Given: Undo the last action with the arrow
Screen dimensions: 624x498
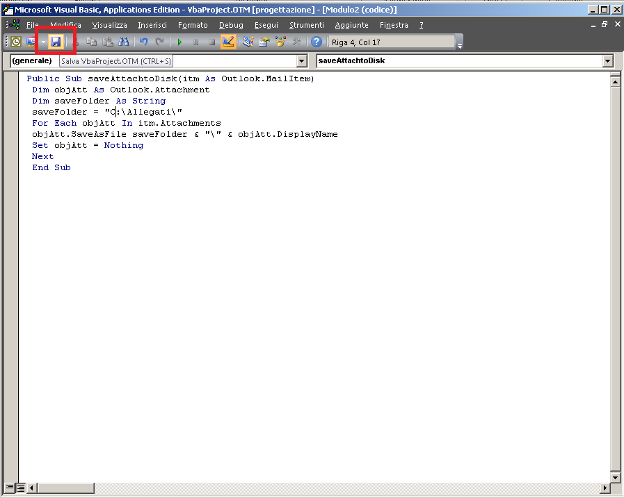Looking at the screenshot, I should click(x=144, y=42).
